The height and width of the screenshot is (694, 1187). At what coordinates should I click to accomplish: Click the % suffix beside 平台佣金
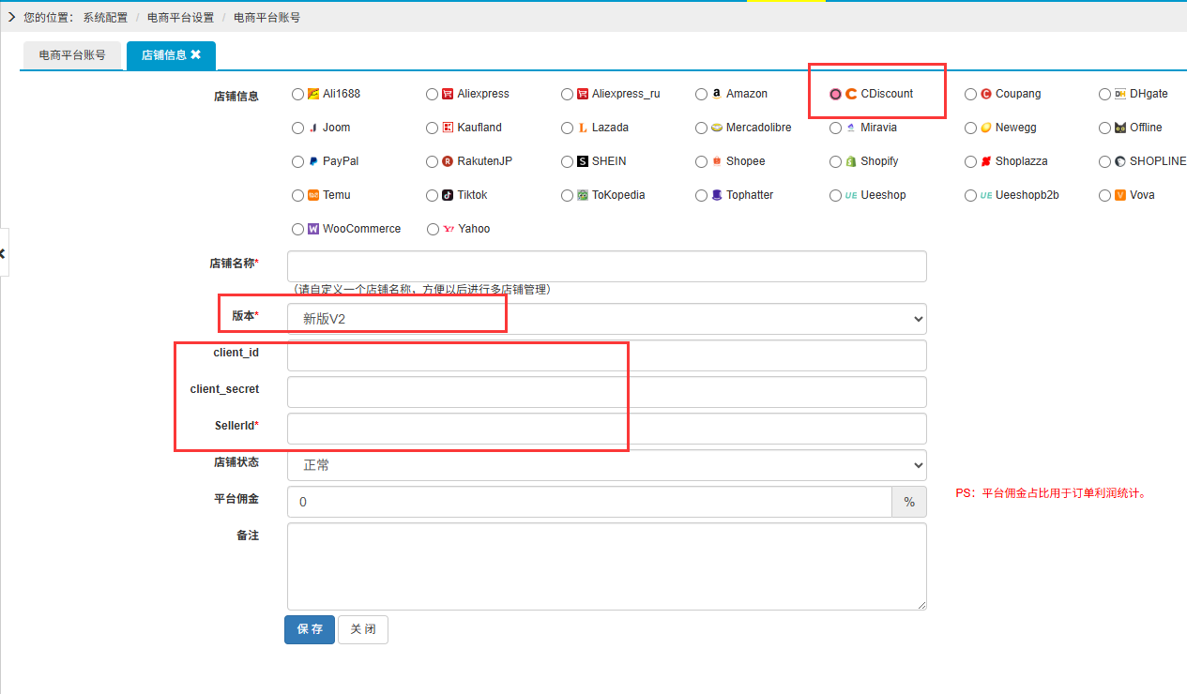pyautogui.click(x=909, y=502)
